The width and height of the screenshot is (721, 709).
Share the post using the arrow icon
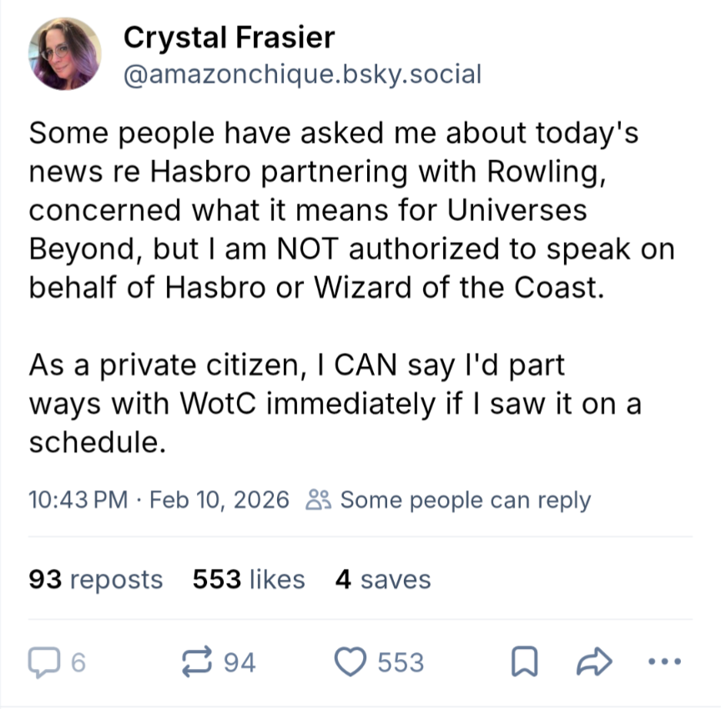[594, 662]
